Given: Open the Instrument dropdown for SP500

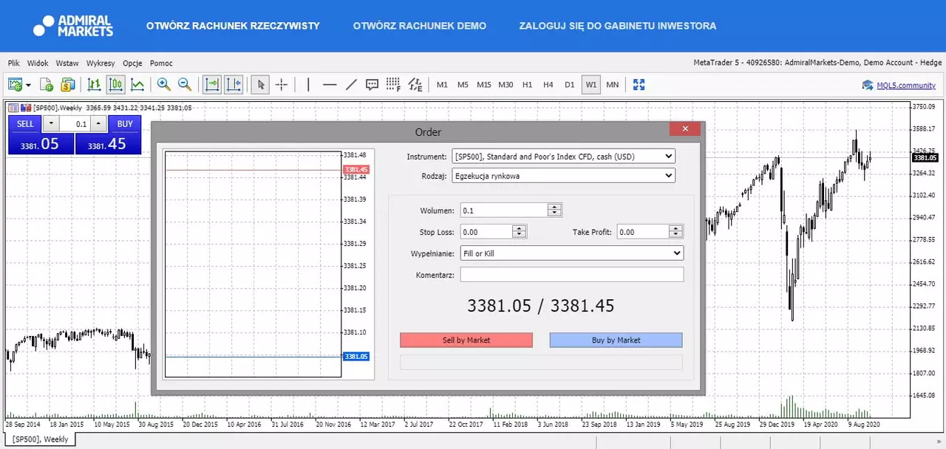Looking at the screenshot, I should pos(563,157).
